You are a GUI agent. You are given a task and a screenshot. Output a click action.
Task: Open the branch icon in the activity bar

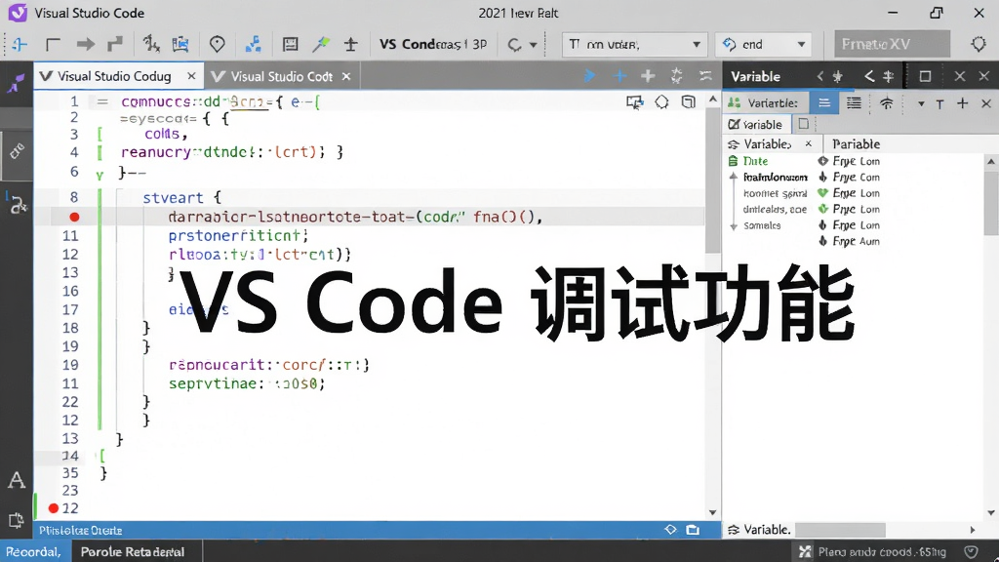(18, 205)
